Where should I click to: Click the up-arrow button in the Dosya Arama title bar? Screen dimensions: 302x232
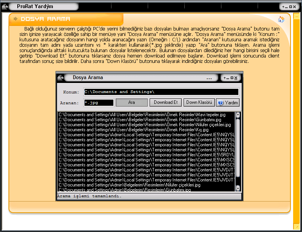pyautogui.click(x=224, y=78)
